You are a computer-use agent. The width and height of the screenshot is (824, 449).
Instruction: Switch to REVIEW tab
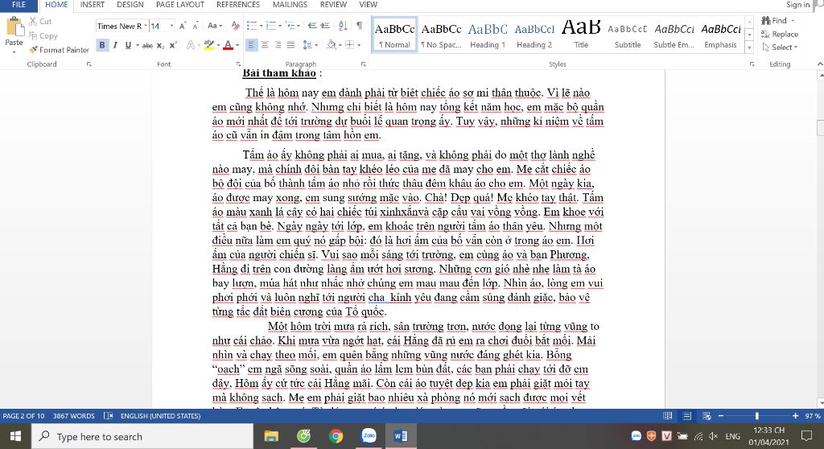[333, 5]
